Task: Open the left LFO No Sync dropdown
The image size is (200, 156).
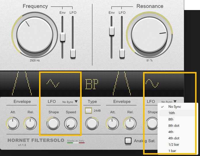Action: pyautogui.click(x=70, y=102)
